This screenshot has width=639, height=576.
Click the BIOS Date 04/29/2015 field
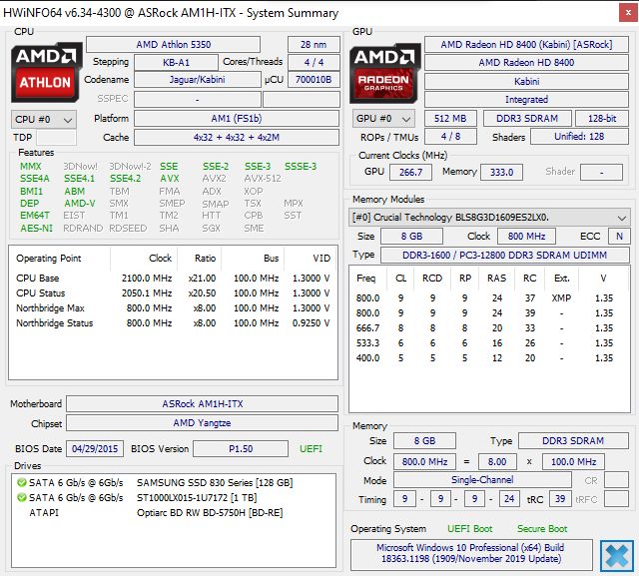pyautogui.click(x=95, y=449)
